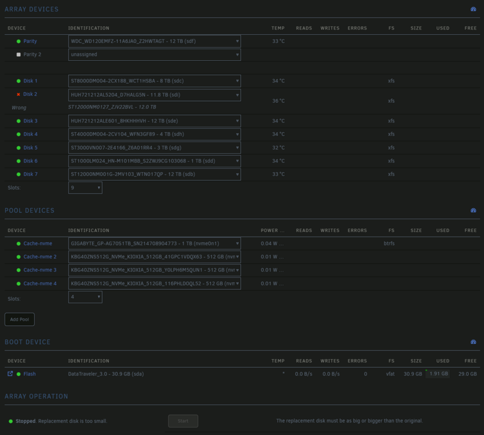Open the Cache-nvme 4 KIOXIA dropdown
Viewport: 484px width, 435px height.
pos(155,284)
